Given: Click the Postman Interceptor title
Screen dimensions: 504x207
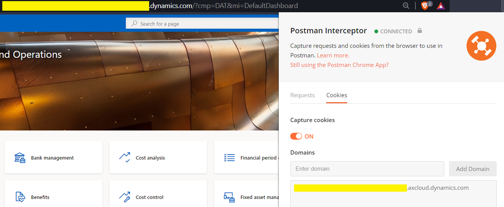Looking at the screenshot, I should (328, 31).
